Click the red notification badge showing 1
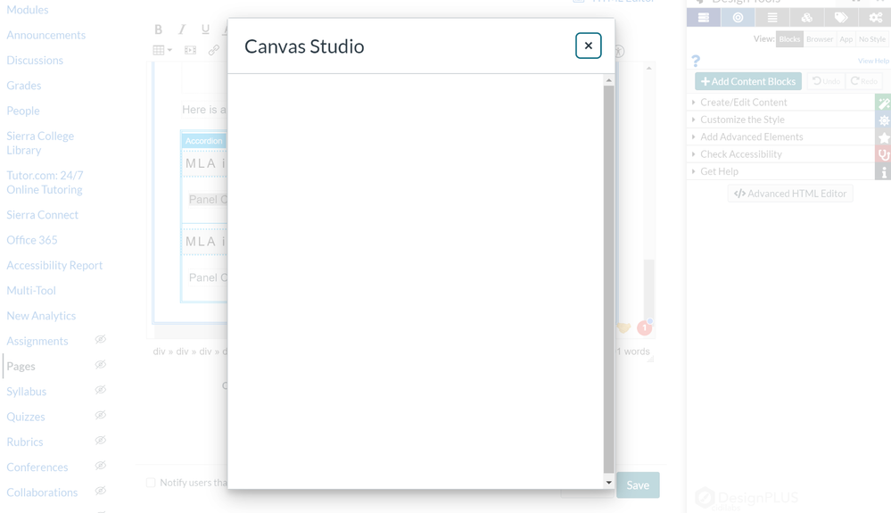891x513 pixels. [644, 327]
